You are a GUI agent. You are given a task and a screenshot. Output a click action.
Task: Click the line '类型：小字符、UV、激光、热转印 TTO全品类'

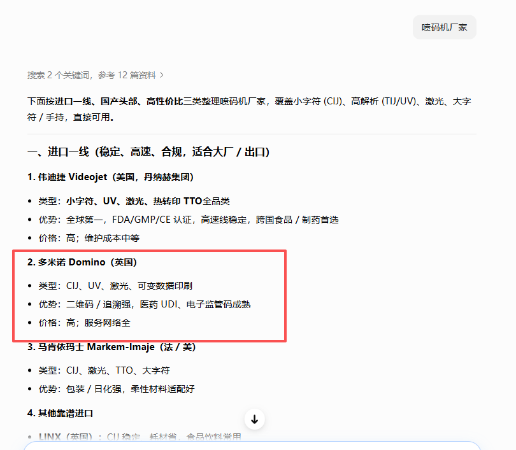coord(134,201)
